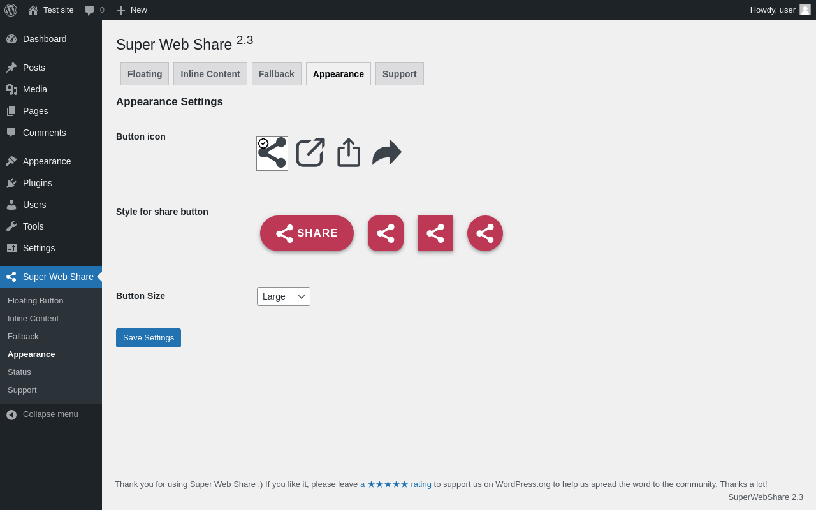Choose the curved forward arrow button icon
Image resolution: width=816 pixels, height=510 pixels.
387,152
